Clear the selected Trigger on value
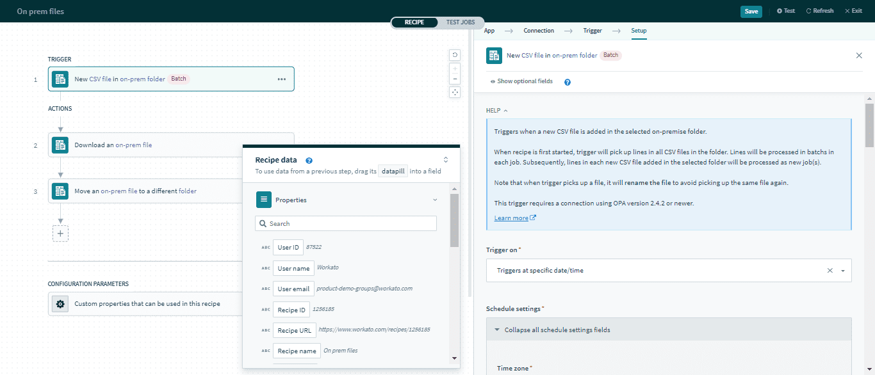The width and height of the screenshot is (875, 375). coord(830,271)
